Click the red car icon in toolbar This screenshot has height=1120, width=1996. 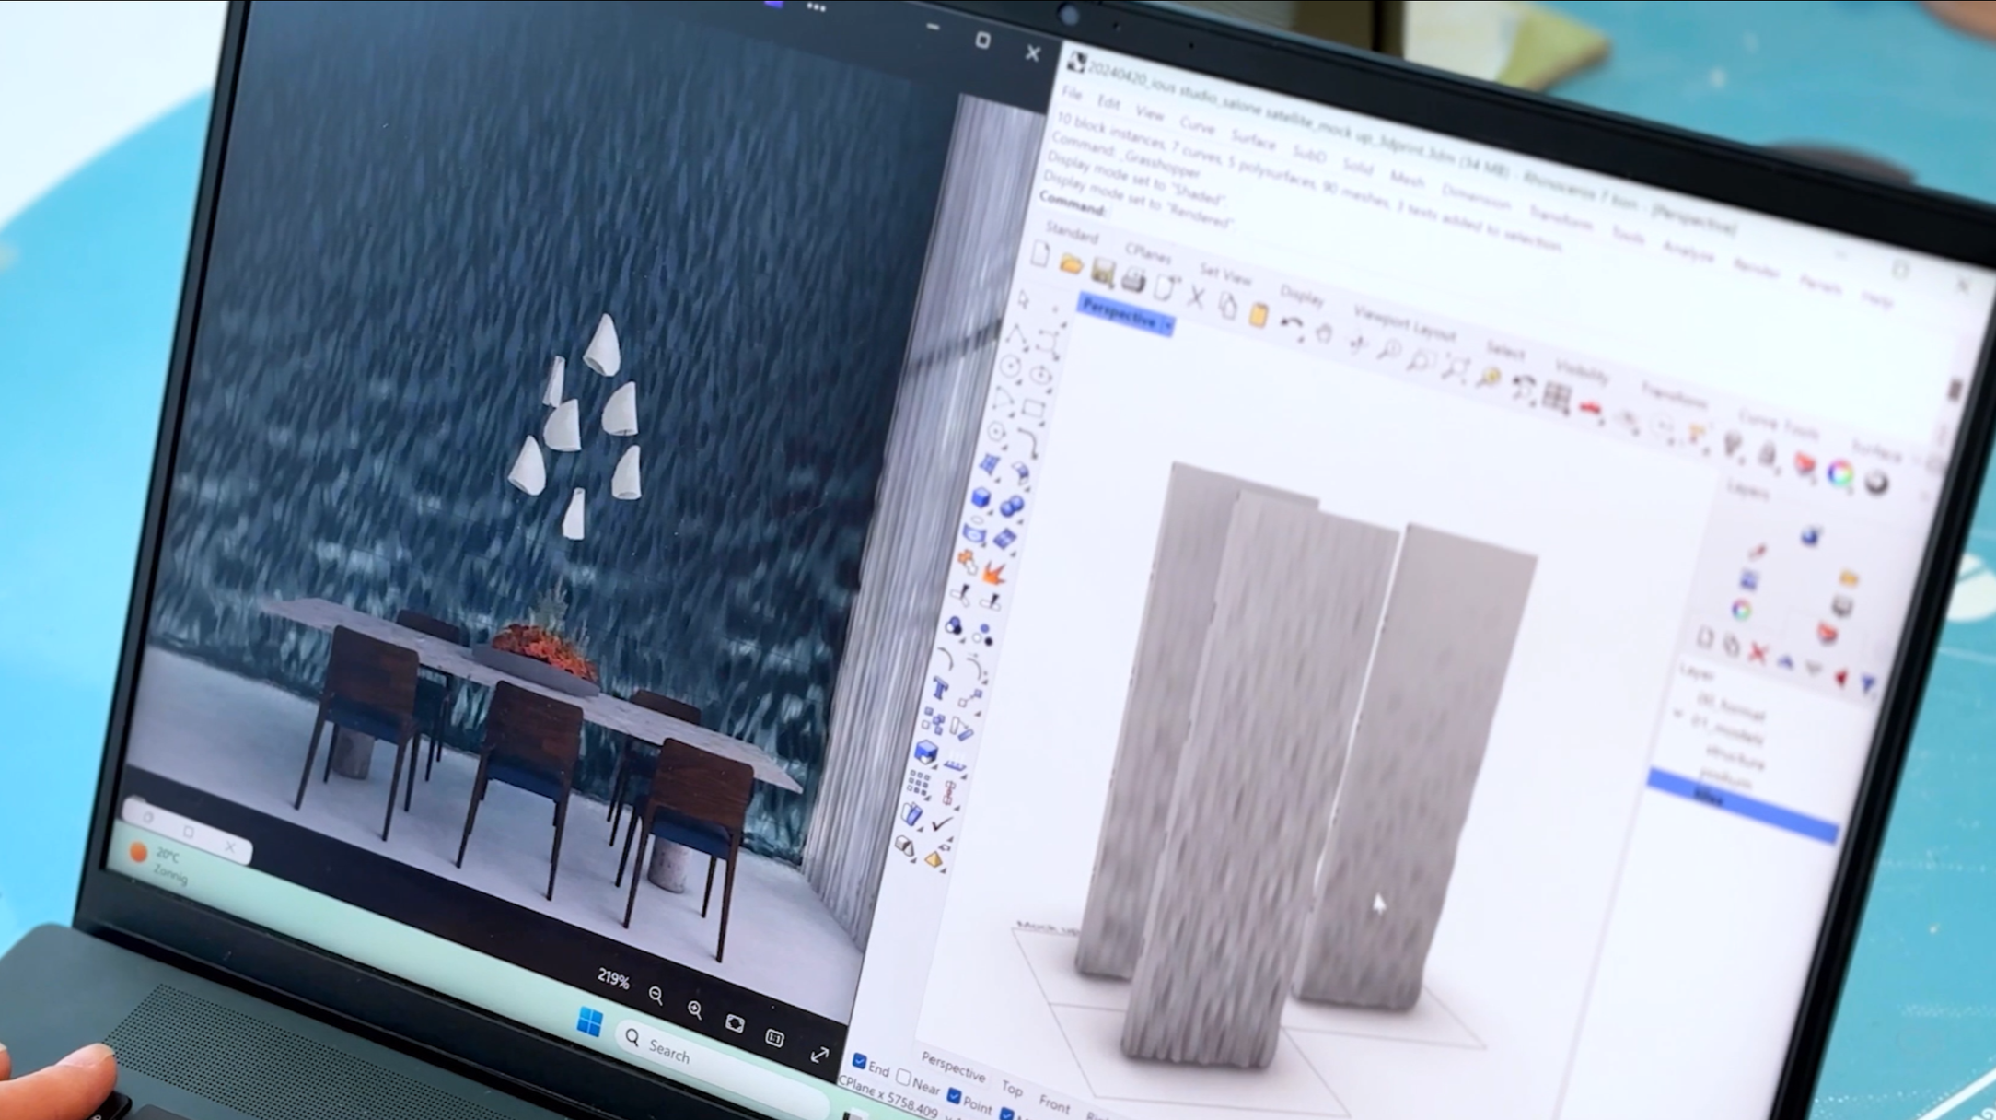pos(1591,408)
